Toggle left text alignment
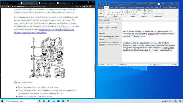Image resolution: width=183 pixels, height=103 pixels. coord(127,12)
